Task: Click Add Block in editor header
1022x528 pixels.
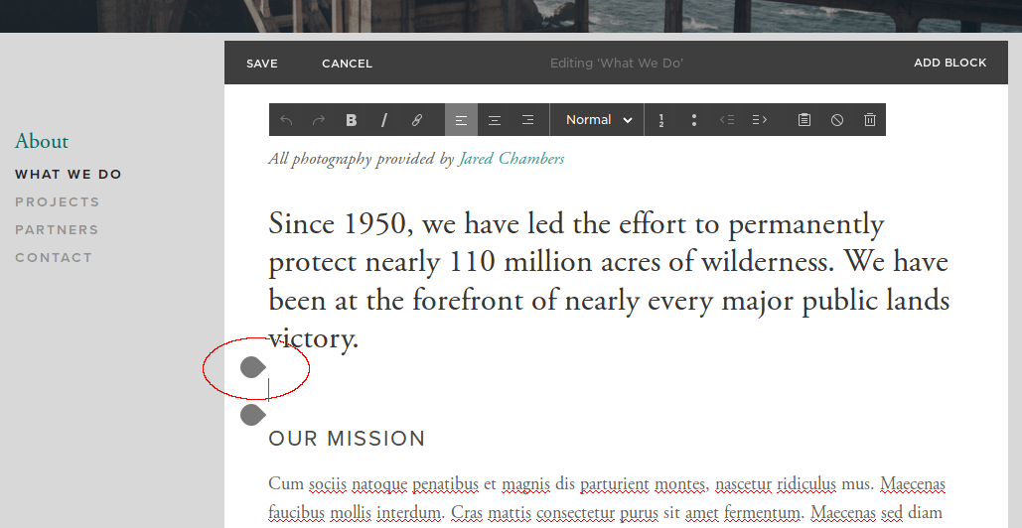Action: tap(949, 63)
